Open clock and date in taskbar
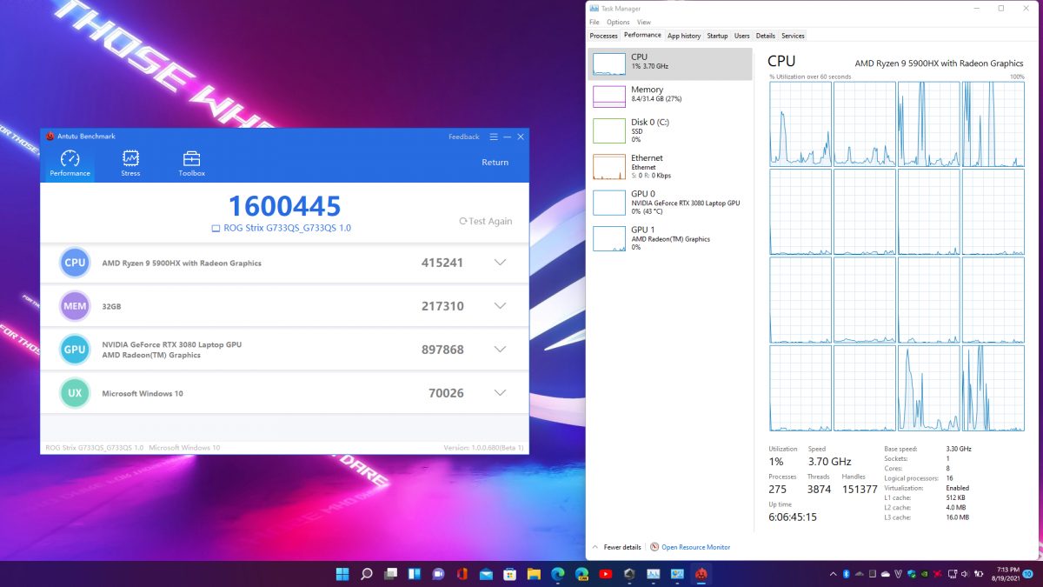1043x587 pixels. pos(1006,574)
